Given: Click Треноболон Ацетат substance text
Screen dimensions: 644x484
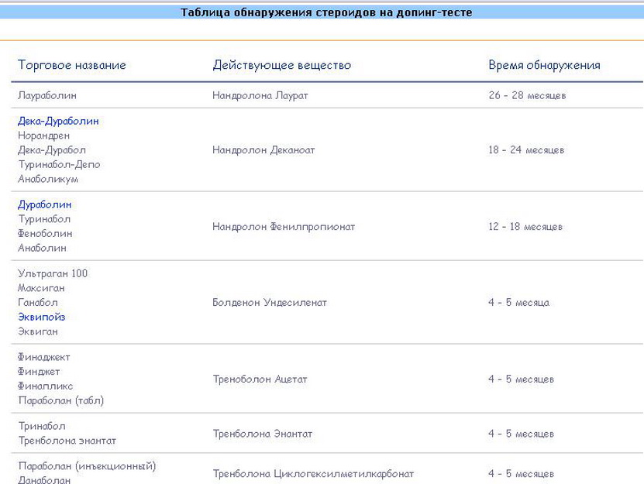Looking at the screenshot, I should tap(260, 379).
